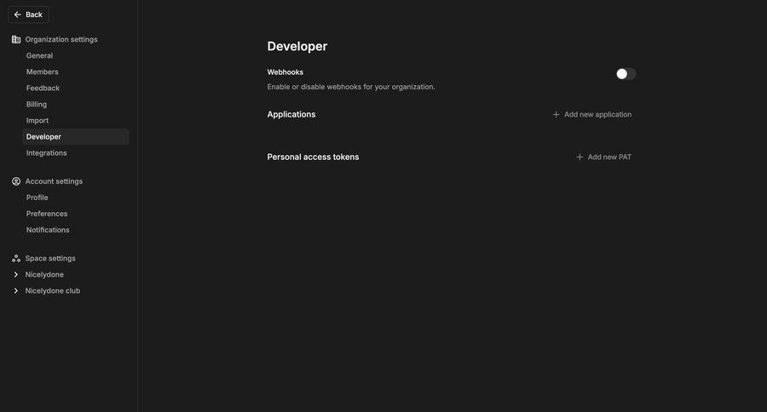Click the Space settings icon
Image resolution: width=767 pixels, height=412 pixels.
[16, 258]
